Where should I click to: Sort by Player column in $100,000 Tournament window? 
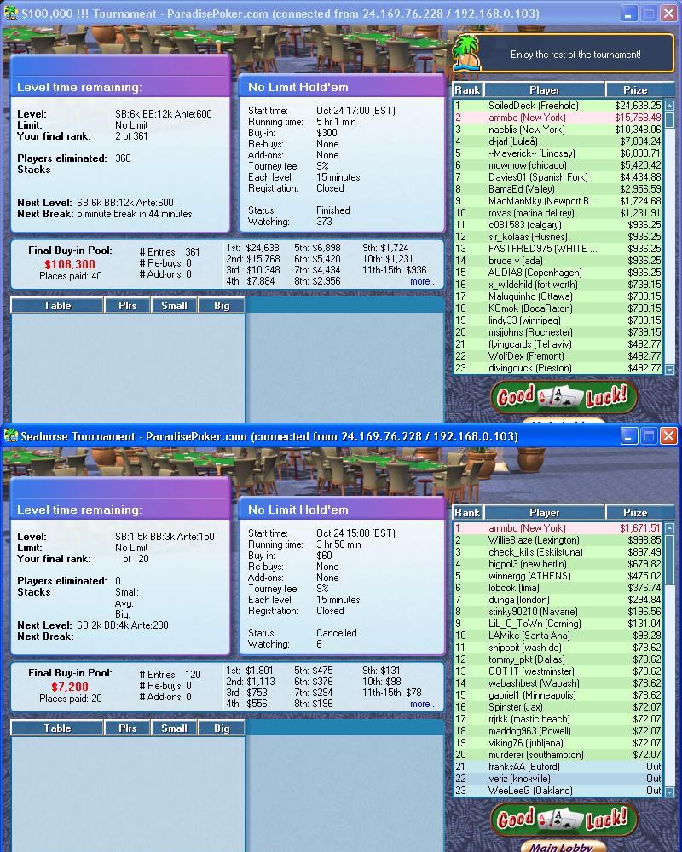544,90
